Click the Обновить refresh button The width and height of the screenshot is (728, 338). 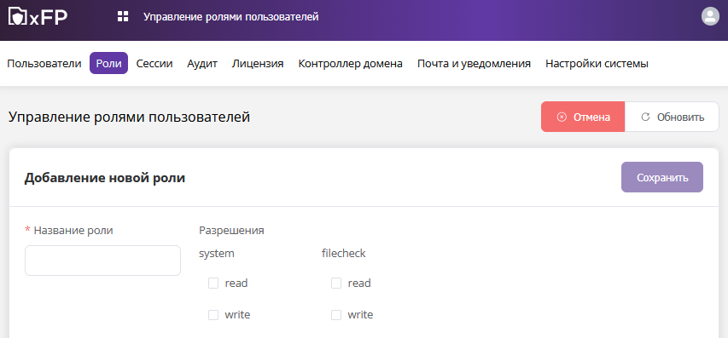point(672,117)
